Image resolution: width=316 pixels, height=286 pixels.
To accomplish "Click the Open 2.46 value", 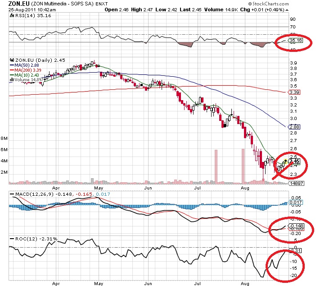I will [x=117, y=9].
